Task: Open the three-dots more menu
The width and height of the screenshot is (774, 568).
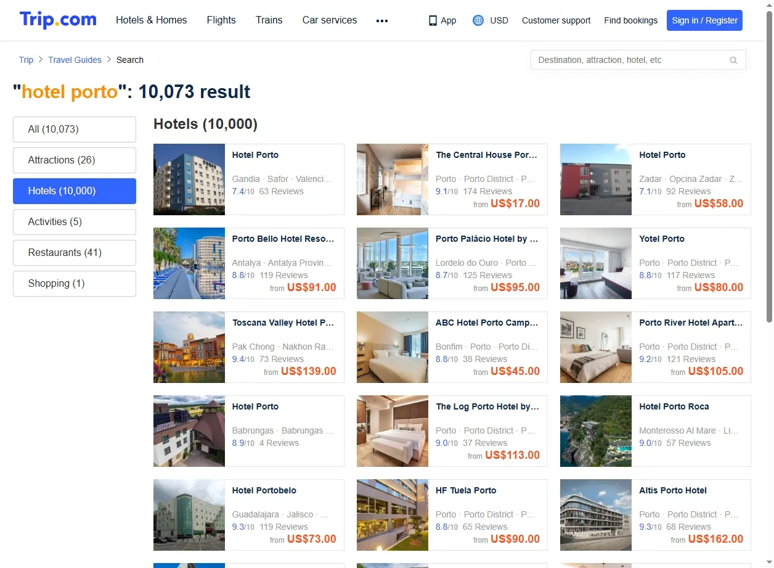Action: [382, 20]
